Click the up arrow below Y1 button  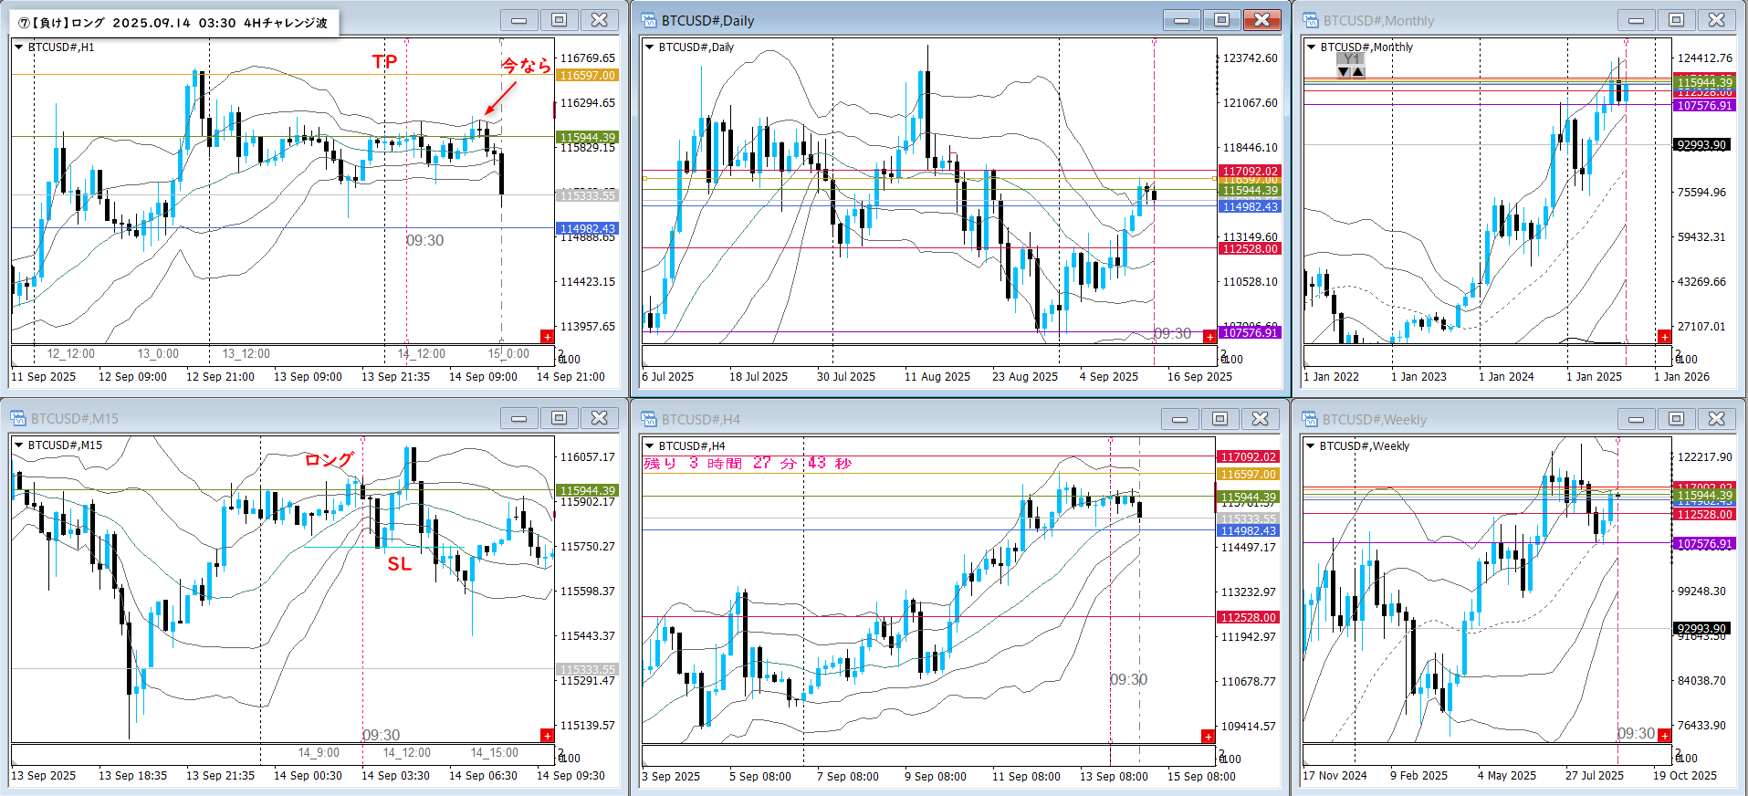[x=1358, y=72]
